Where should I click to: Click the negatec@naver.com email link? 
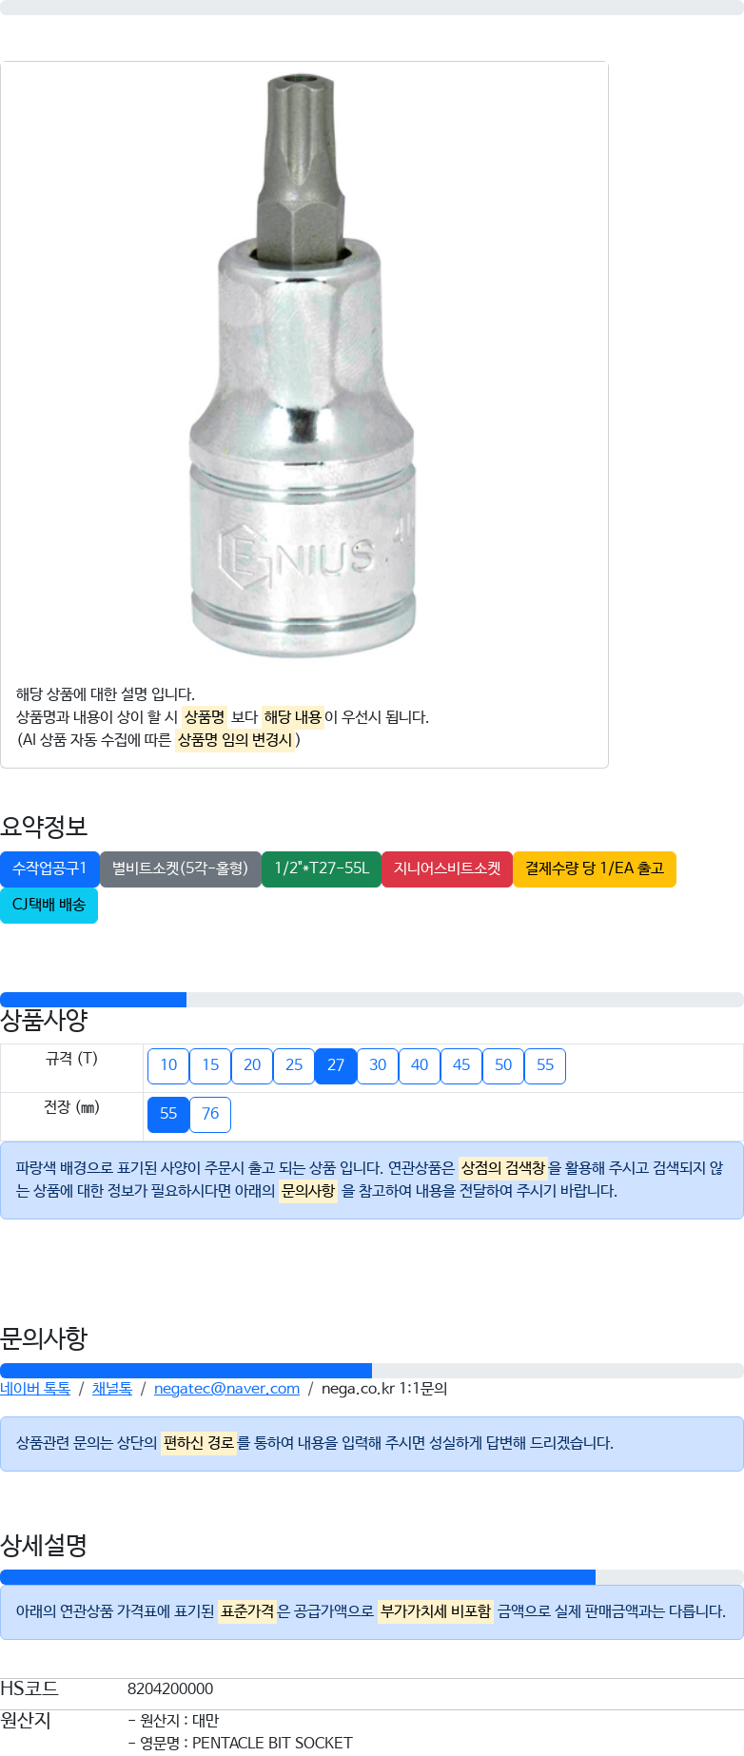pos(226,1389)
